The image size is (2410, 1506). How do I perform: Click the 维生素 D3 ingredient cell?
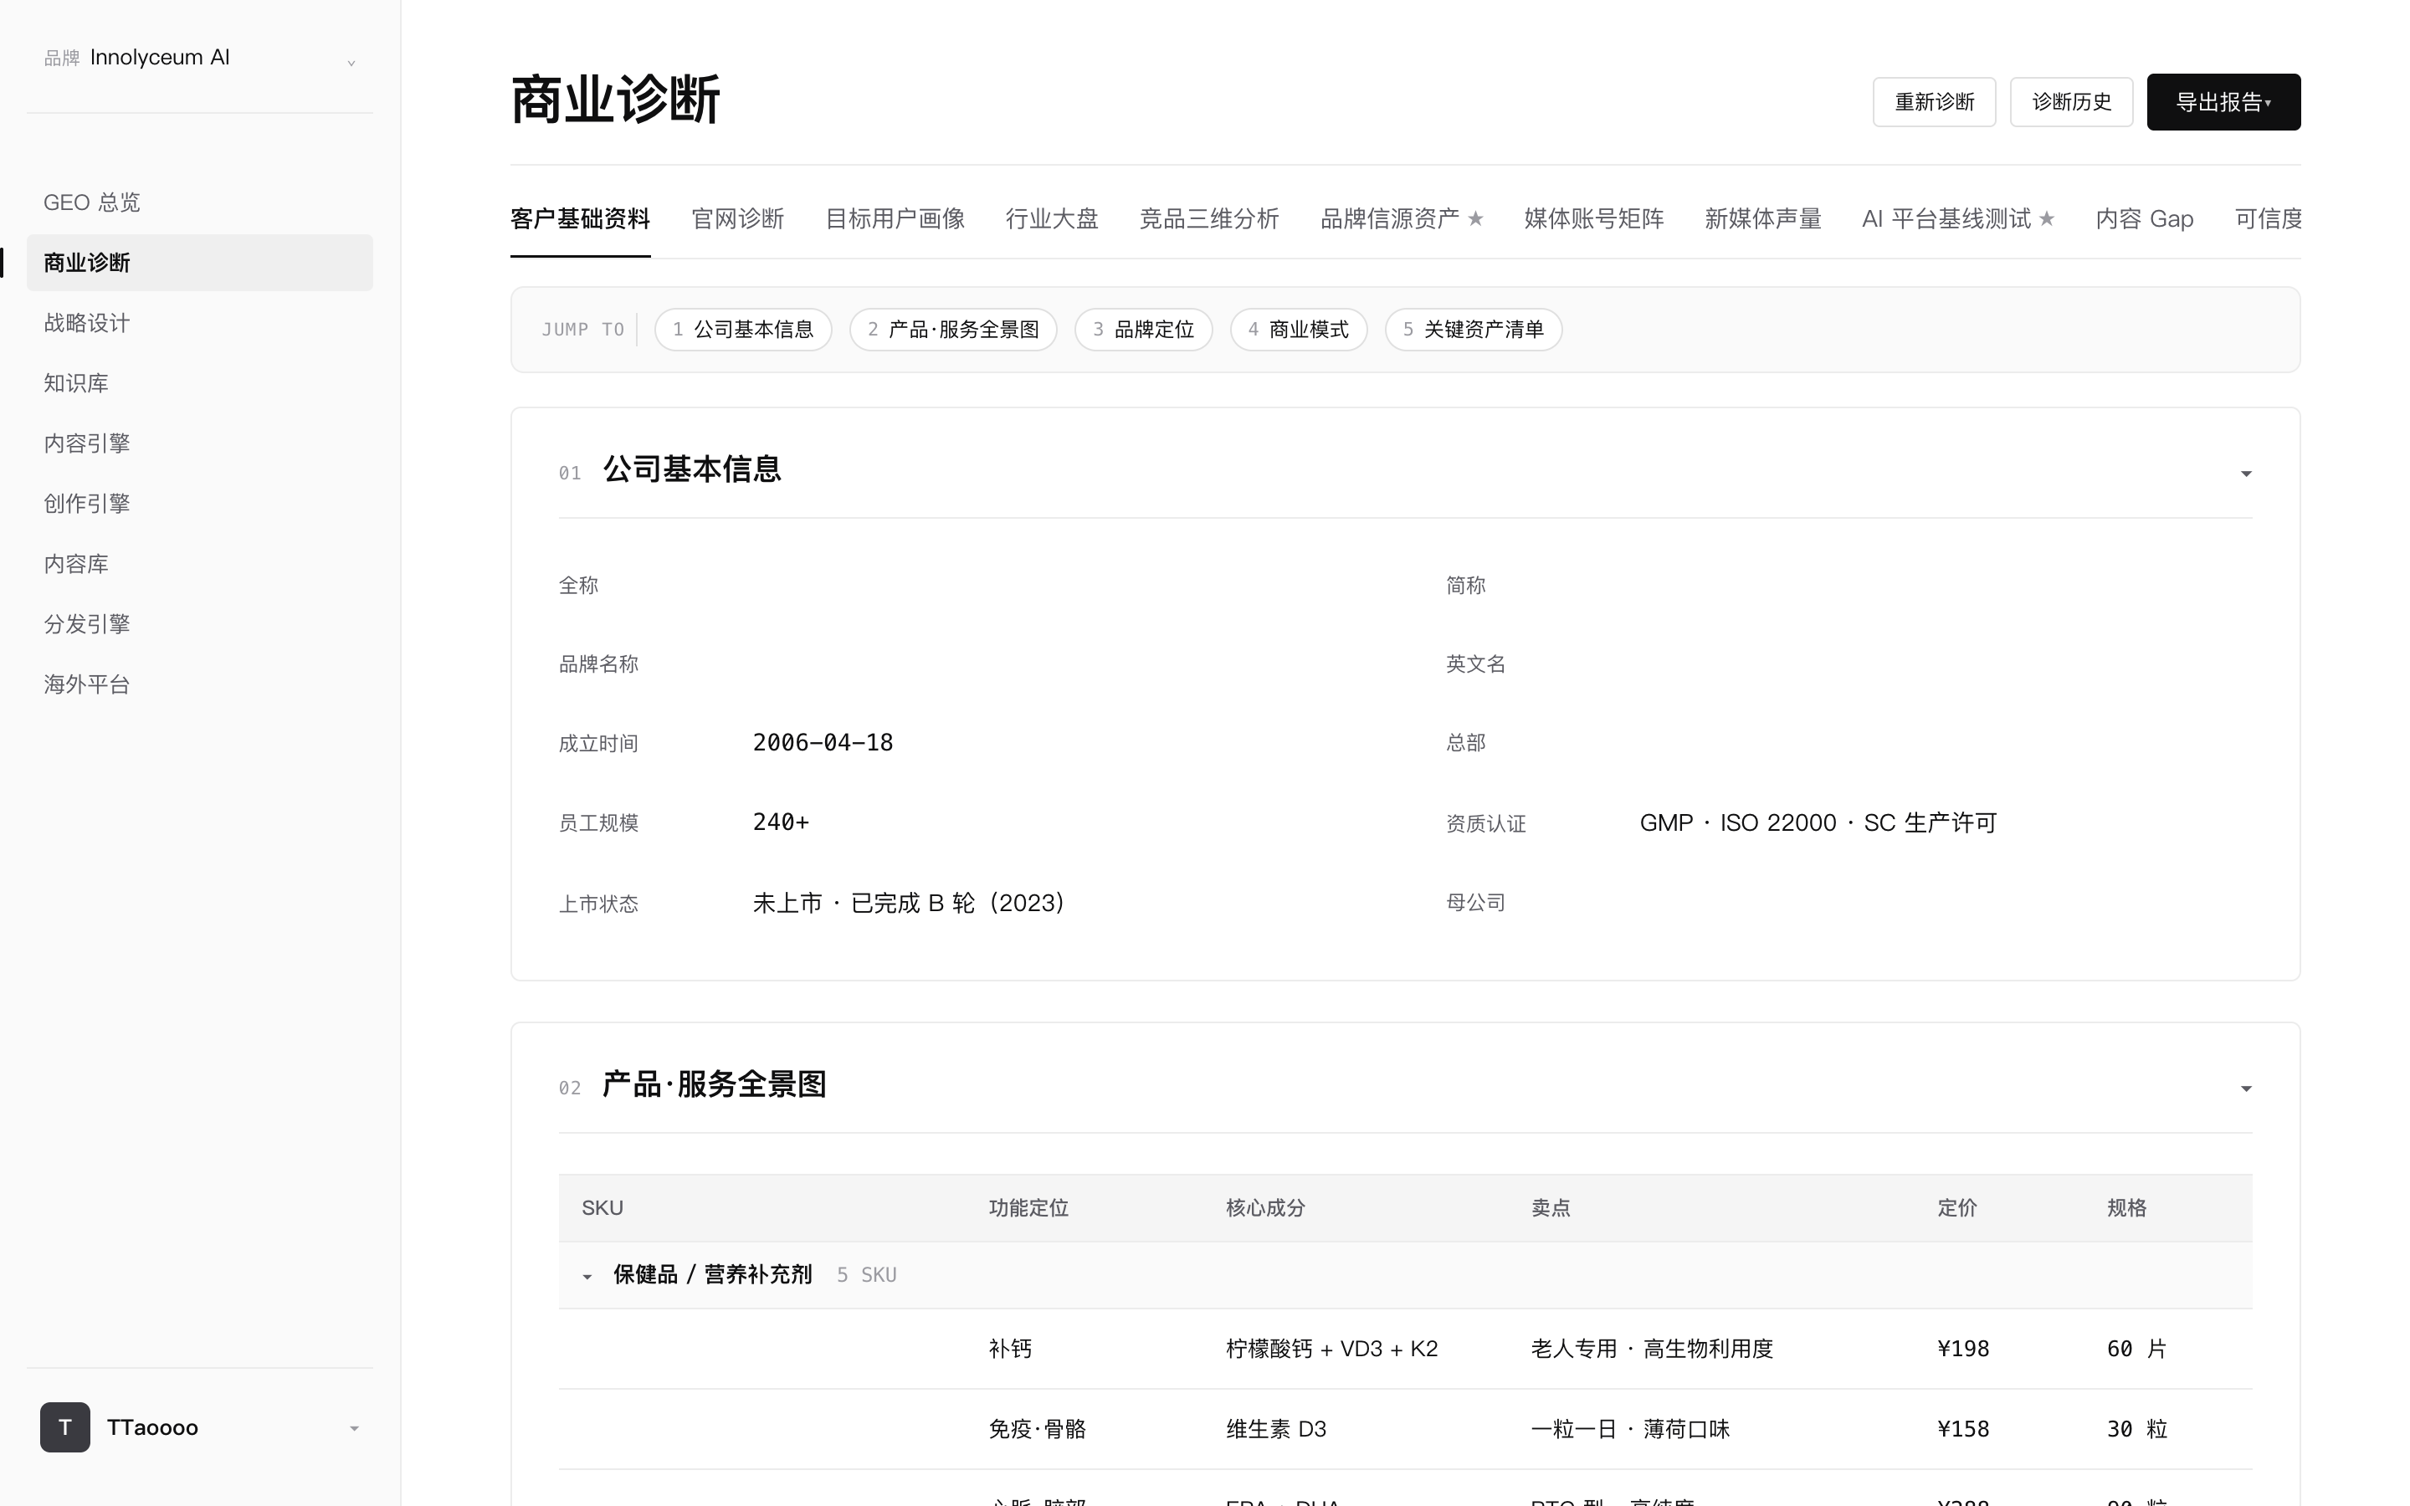pyautogui.click(x=1275, y=1429)
